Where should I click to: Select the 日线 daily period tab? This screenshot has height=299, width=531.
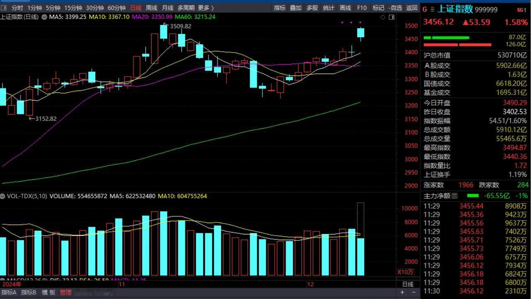click(x=135, y=8)
